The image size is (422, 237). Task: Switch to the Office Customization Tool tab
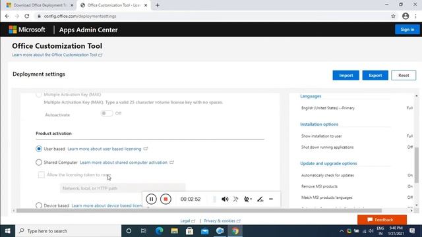click(x=114, y=5)
